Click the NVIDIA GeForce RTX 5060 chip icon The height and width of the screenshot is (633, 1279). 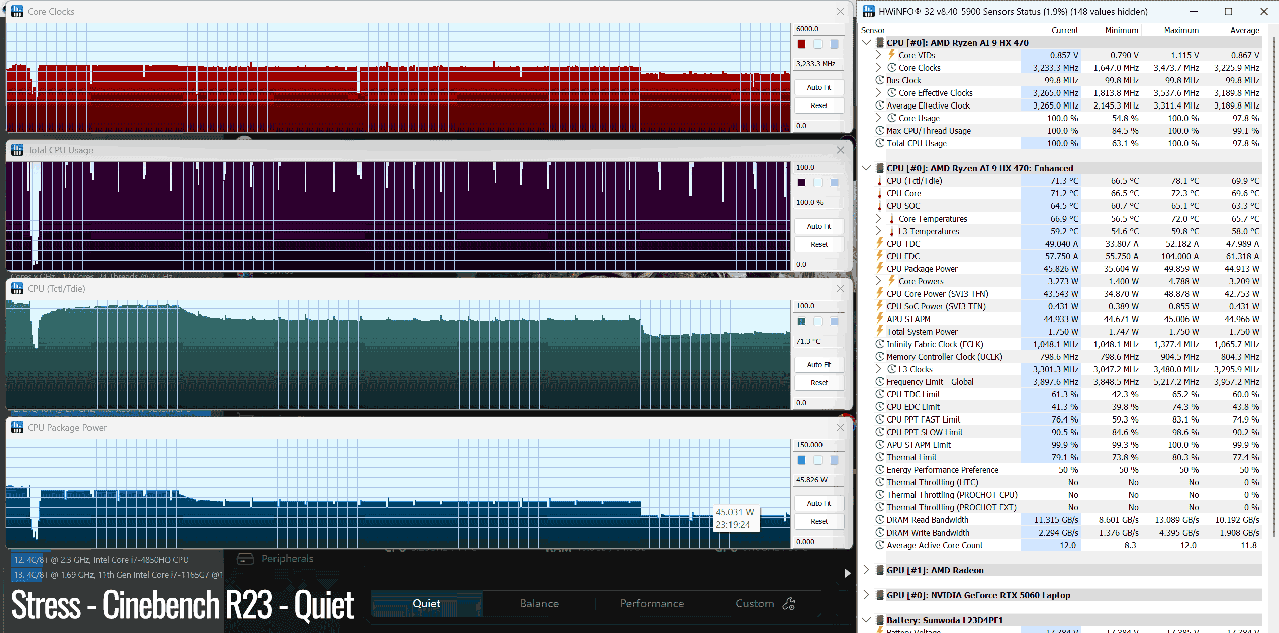click(x=880, y=595)
